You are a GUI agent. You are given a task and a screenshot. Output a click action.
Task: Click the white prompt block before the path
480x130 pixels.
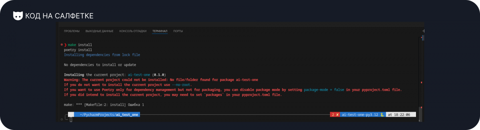(71, 115)
